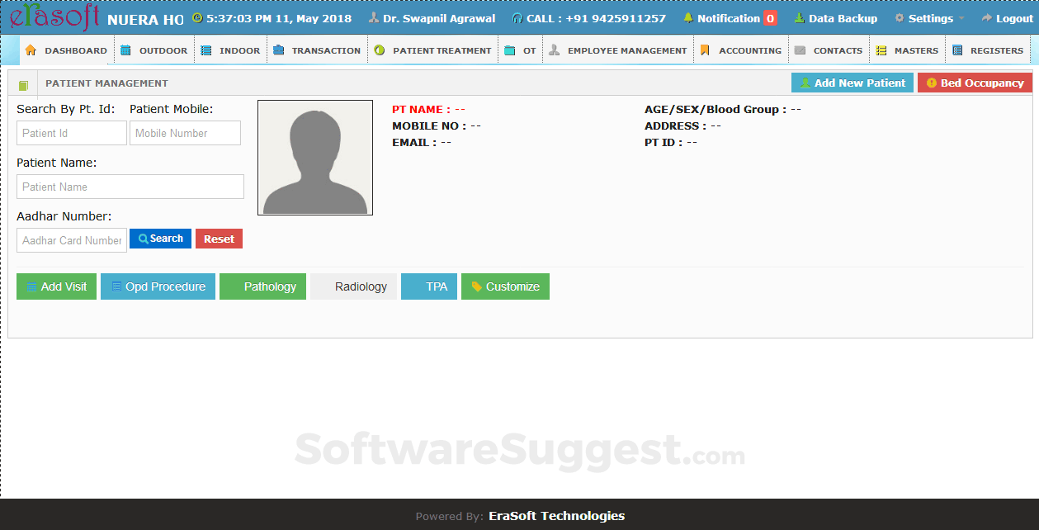Switch to the Outdoor tab

click(153, 50)
